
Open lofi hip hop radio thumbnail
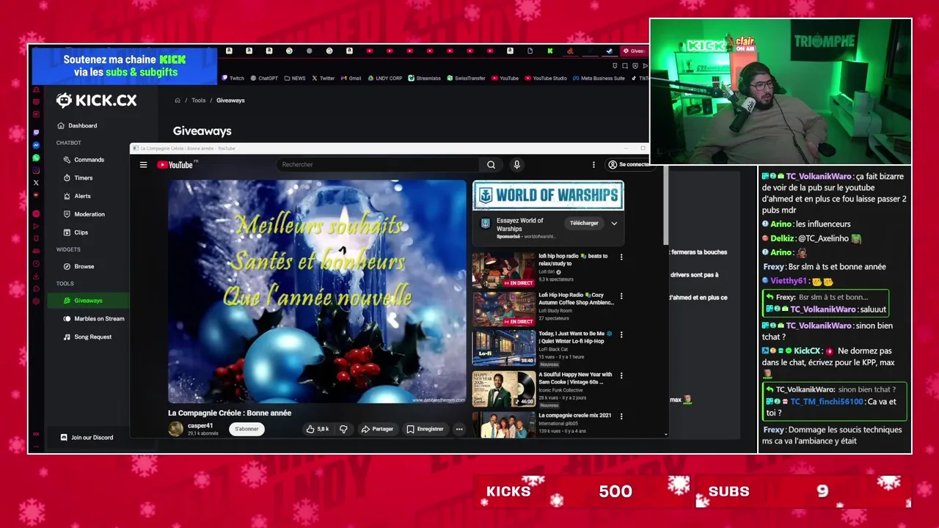click(x=503, y=270)
